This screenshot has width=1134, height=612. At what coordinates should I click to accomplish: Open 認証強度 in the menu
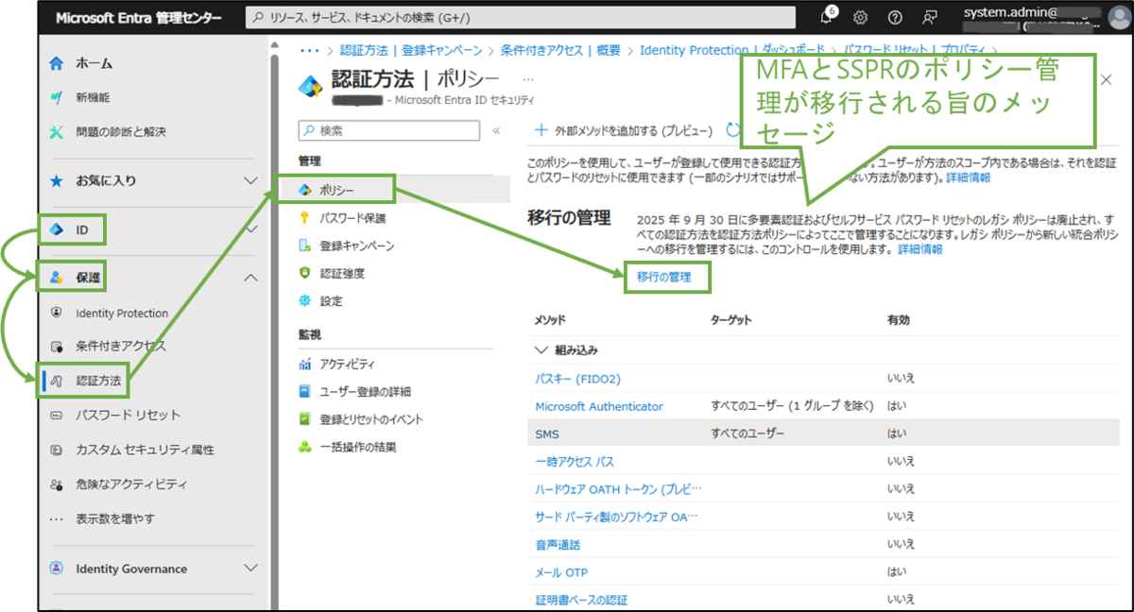tap(342, 273)
